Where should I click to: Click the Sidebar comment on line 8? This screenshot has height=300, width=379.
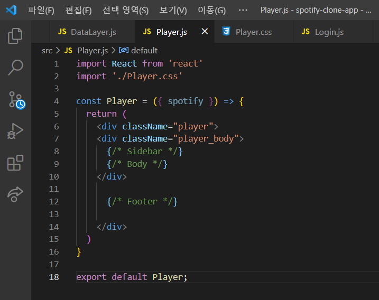145,152
